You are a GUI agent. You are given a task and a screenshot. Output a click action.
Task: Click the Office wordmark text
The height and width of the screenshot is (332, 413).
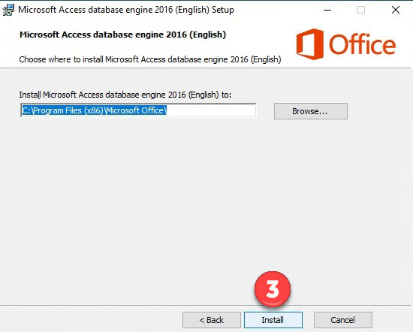pyautogui.click(x=363, y=45)
